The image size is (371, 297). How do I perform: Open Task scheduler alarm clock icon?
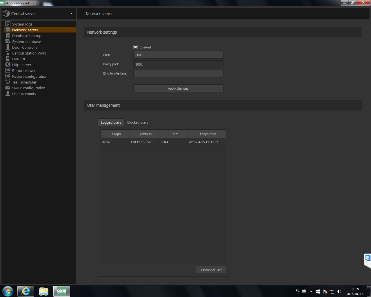[x=8, y=82]
